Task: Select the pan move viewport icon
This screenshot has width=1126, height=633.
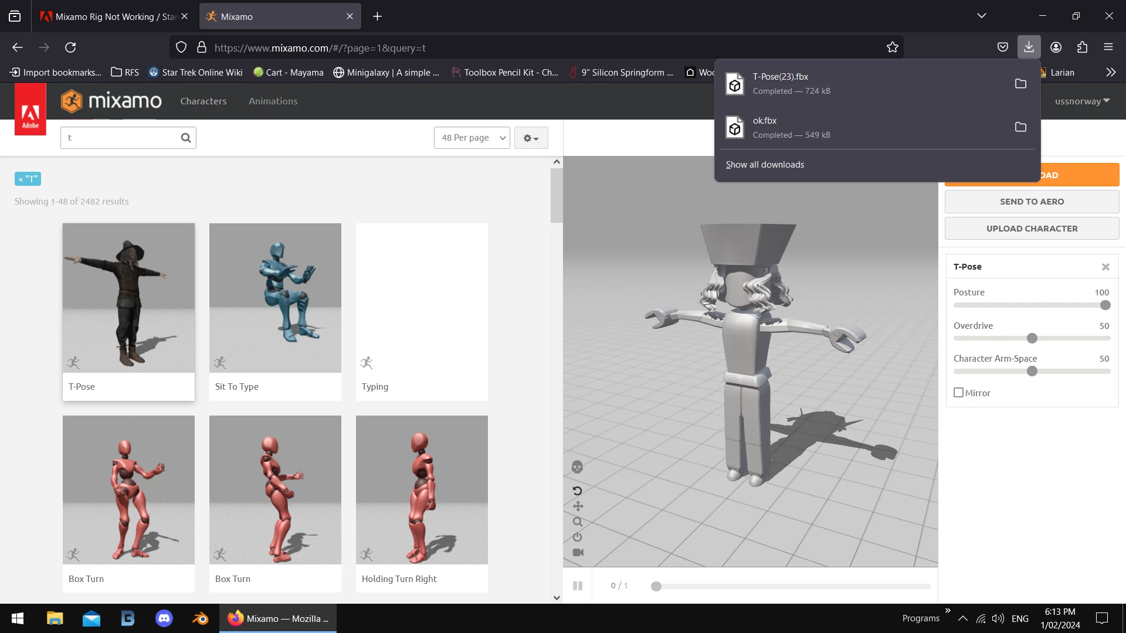Action: (x=578, y=506)
